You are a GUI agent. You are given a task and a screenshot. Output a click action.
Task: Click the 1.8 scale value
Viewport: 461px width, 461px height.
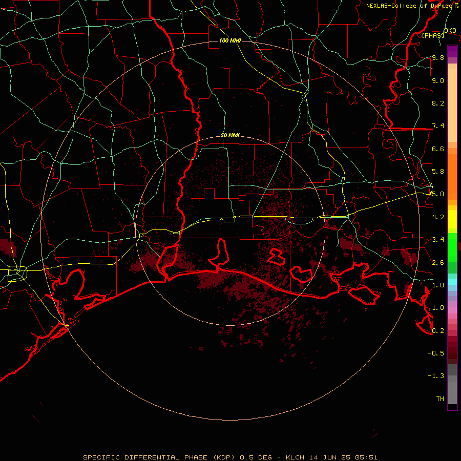point(438,285)
